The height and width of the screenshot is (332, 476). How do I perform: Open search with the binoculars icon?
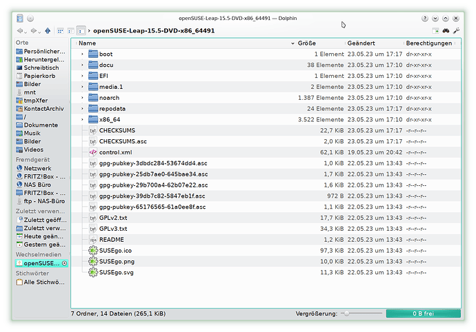[x=446, y=30]
